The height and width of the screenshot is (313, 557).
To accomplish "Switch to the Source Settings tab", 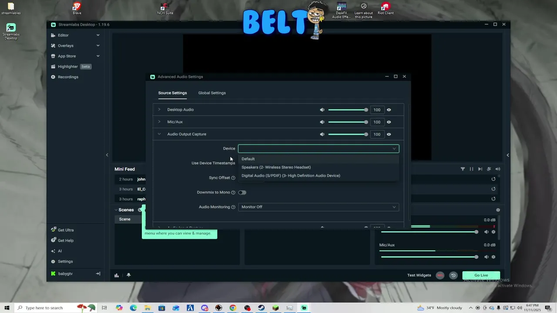I will 172,93.
